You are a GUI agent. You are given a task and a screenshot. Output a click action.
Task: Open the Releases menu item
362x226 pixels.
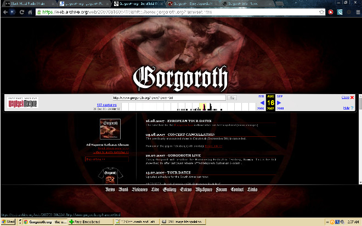[140, 189]
